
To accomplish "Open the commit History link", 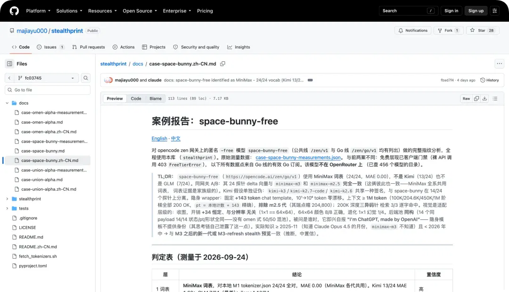I will tap(489, 80).
